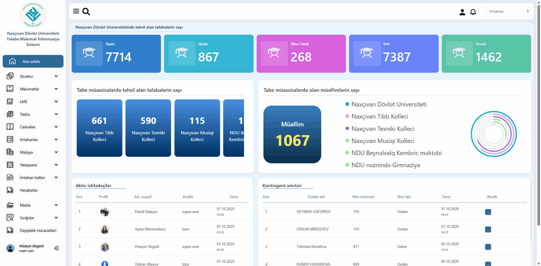Open the notifications bell
Viewport: 541px width, 266px height.
pyautogui.click(x=473, y=12)
